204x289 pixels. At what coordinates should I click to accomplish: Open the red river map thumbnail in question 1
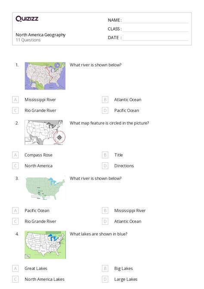coord(45,76)
